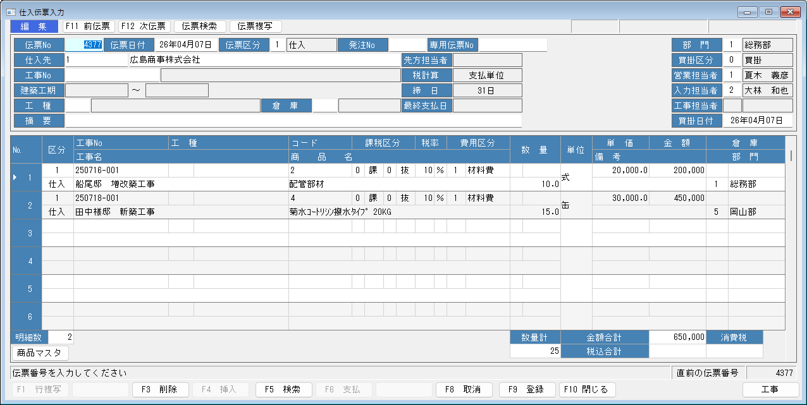Screen dimensions: 807x405
Task: Click the 伝票No input field
Action: click(84, 45)
